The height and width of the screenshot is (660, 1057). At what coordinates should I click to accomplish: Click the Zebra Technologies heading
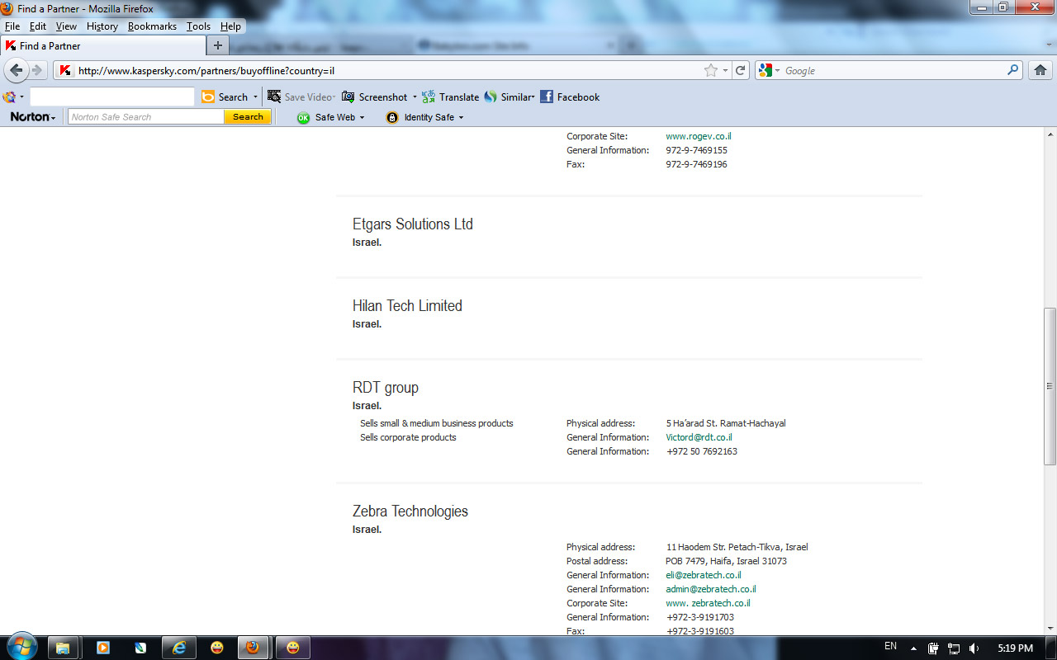coord(410,511)
